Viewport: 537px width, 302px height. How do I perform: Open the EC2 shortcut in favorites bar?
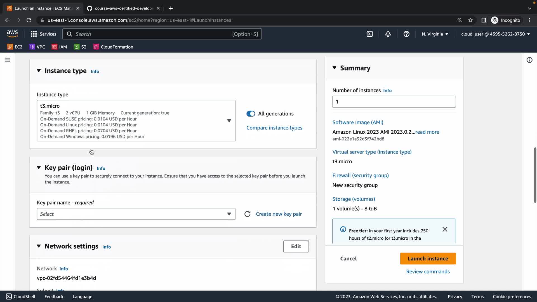tap(15, 47)
